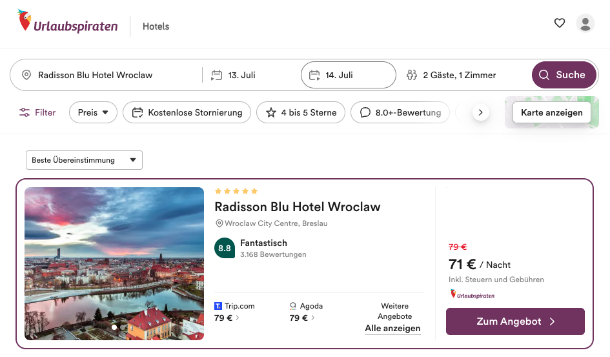Toggle the 4 bis 5 Sterne filter
This screenshot has width=610, height=357.
pyautogui.click(x=301, y=112)
